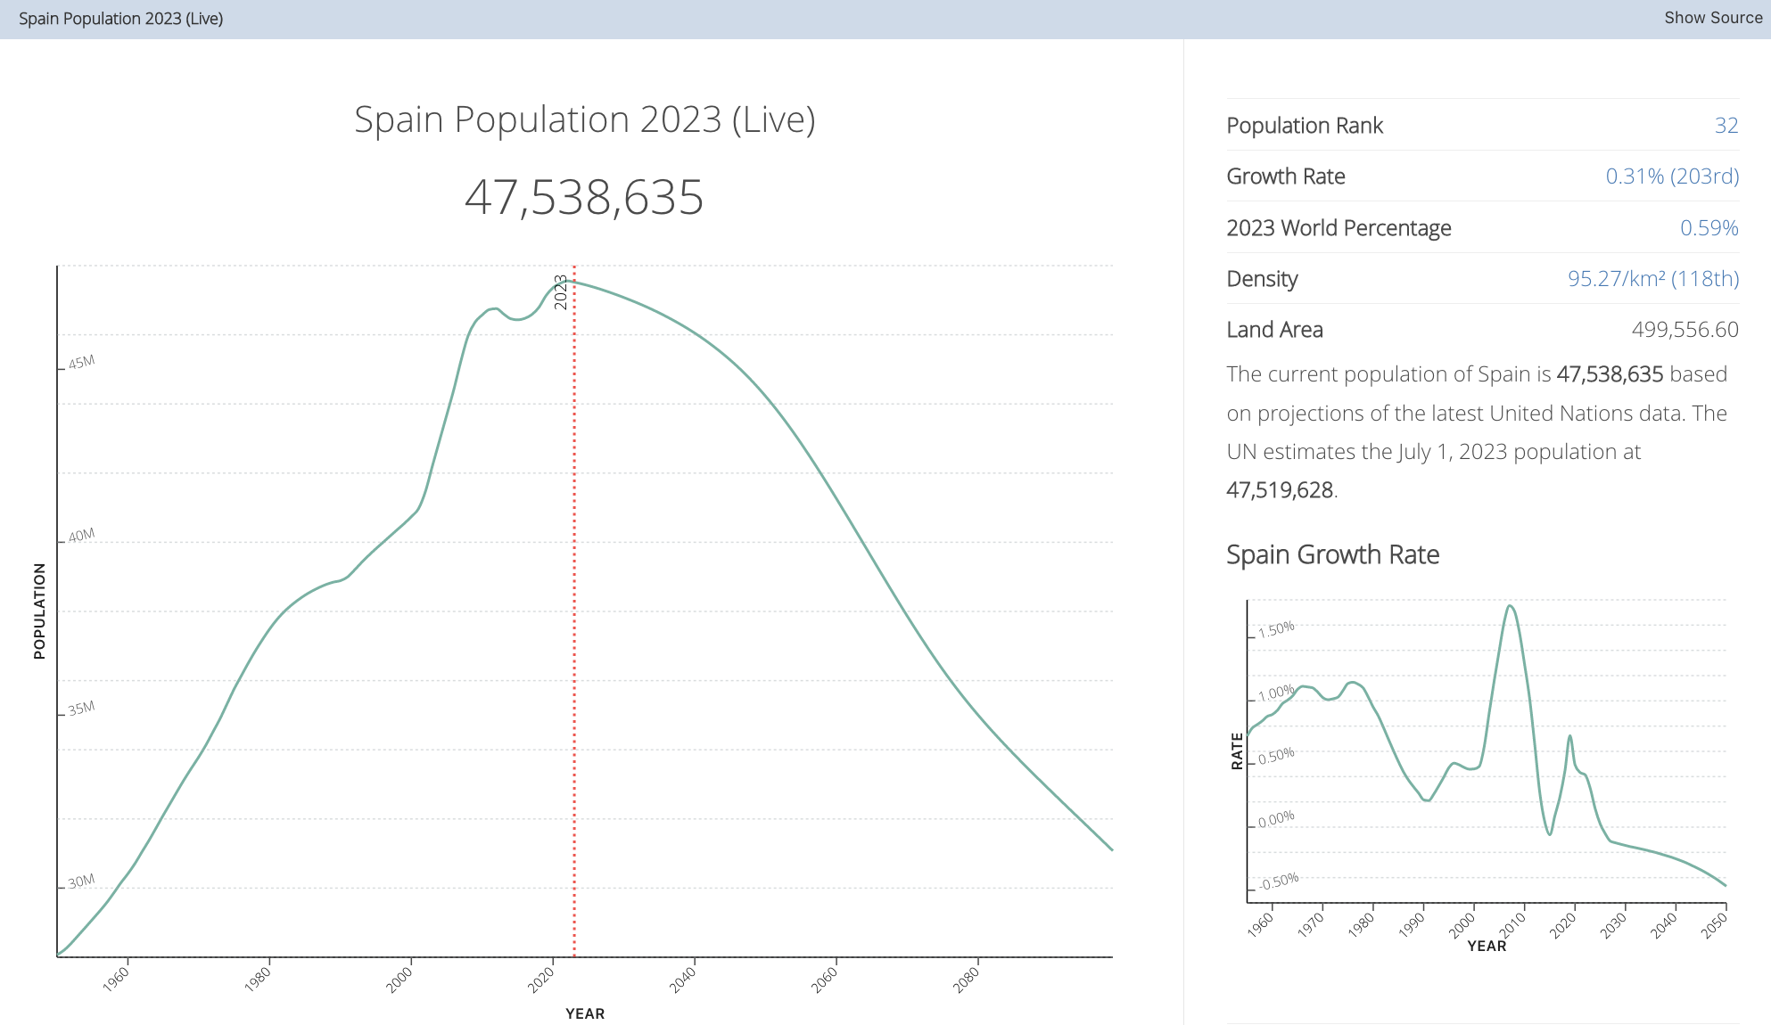Viewport: 1771px width, 1025px height.
Task: Click the Growth Rate 0.31% (203rd) link
Action: [1671, 176]
